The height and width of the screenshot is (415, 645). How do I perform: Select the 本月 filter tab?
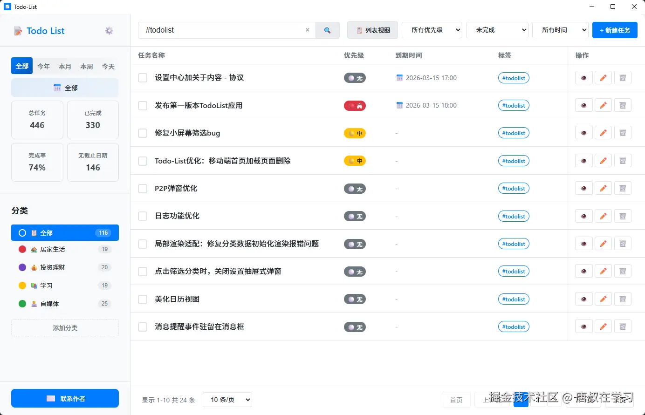pyautogui.click(x=65, y=66)
